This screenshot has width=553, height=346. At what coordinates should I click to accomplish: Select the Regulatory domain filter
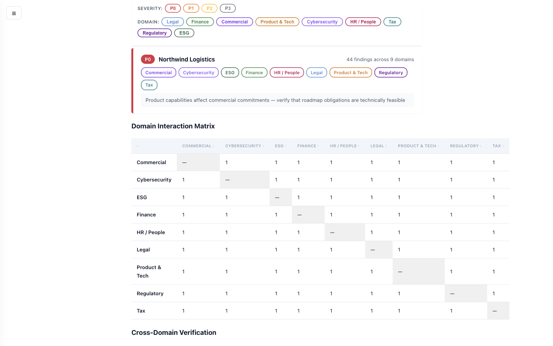(155, 33)
